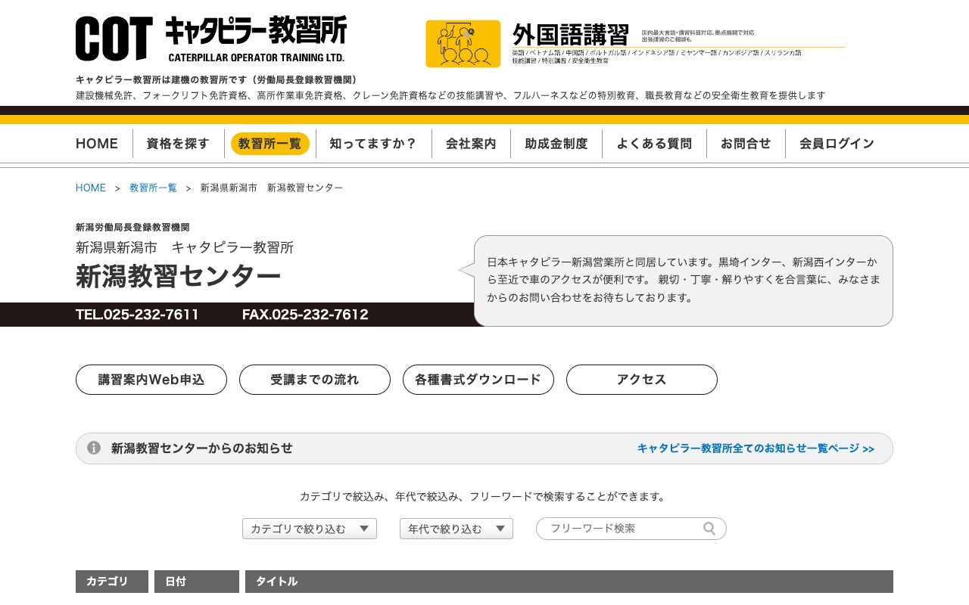Viewport: 969px width, 605px height.
Task: Select the カテゴリ table header
Action: 111,582
